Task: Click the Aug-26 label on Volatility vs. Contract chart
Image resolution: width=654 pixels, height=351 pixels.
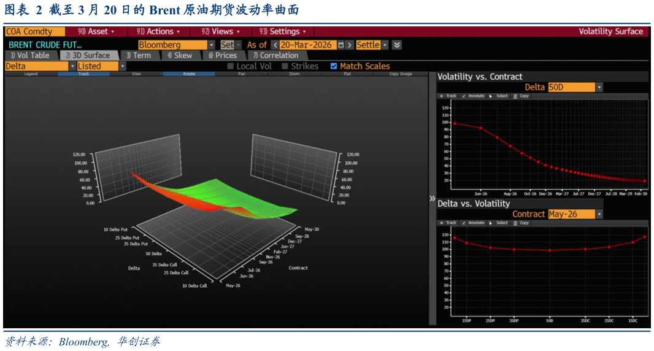Action: point(510,194)
